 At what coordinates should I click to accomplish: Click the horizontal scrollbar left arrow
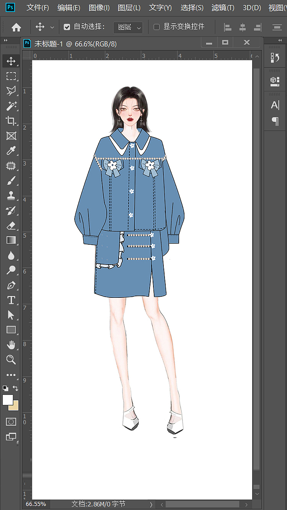pyautogui.click(x=162, y=504)
